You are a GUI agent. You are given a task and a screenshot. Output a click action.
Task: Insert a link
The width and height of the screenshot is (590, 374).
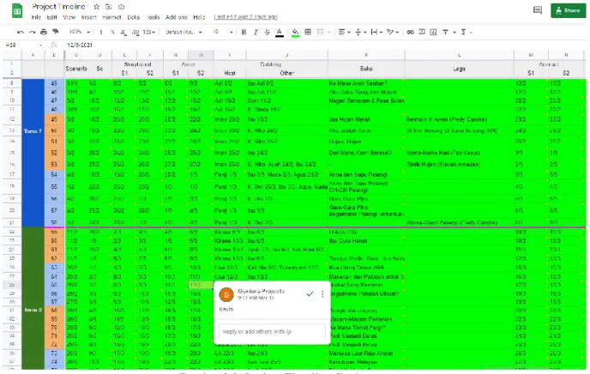410,33
